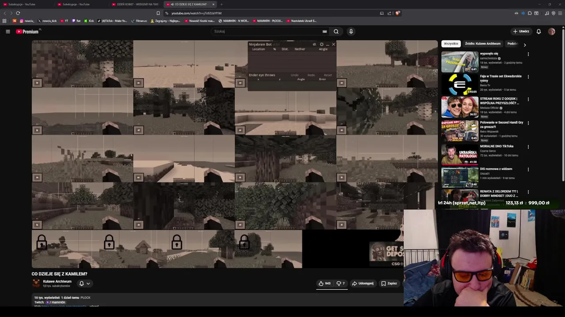Click Undo in Ninjabrain Bot panel
The image size is (565, 317).
(294, 75)
